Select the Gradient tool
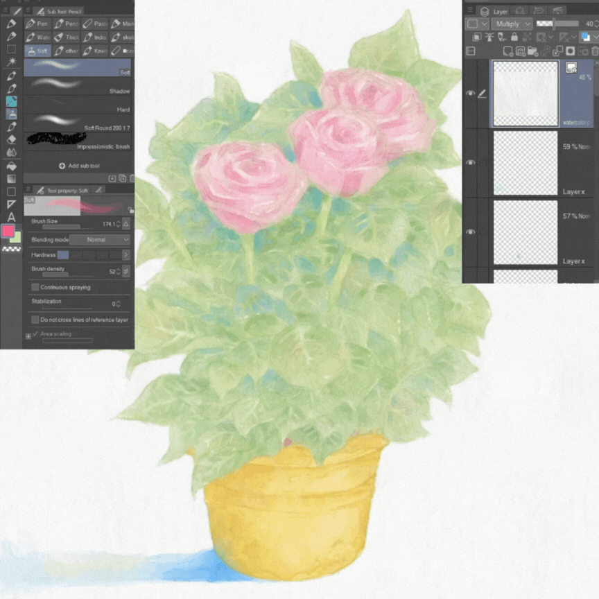 11,178
